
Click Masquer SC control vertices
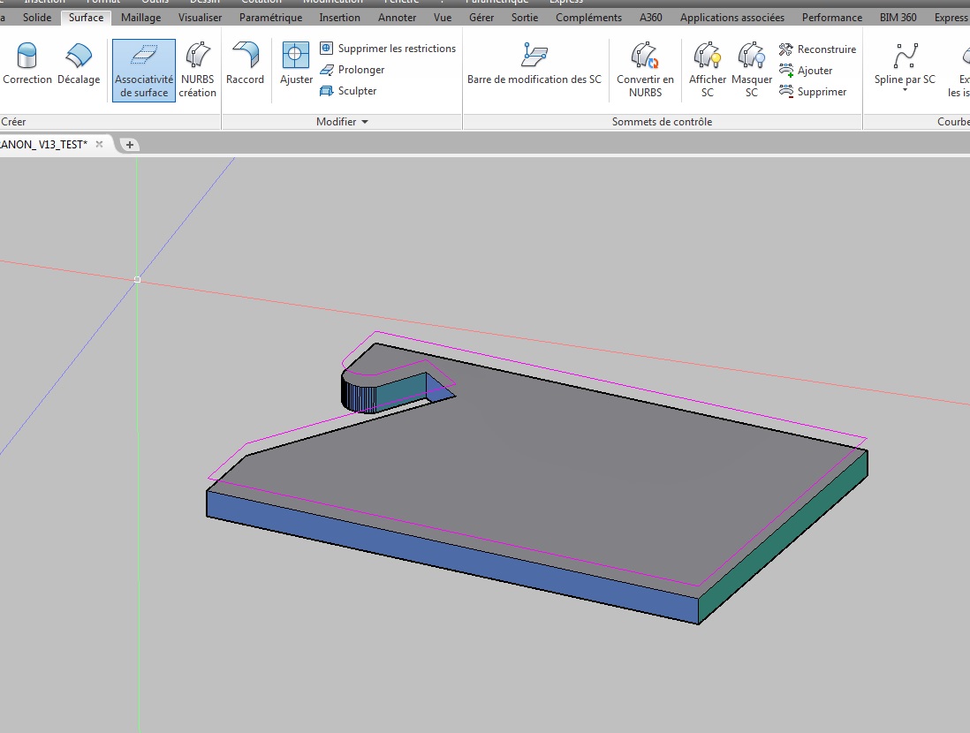pos(752,70)
